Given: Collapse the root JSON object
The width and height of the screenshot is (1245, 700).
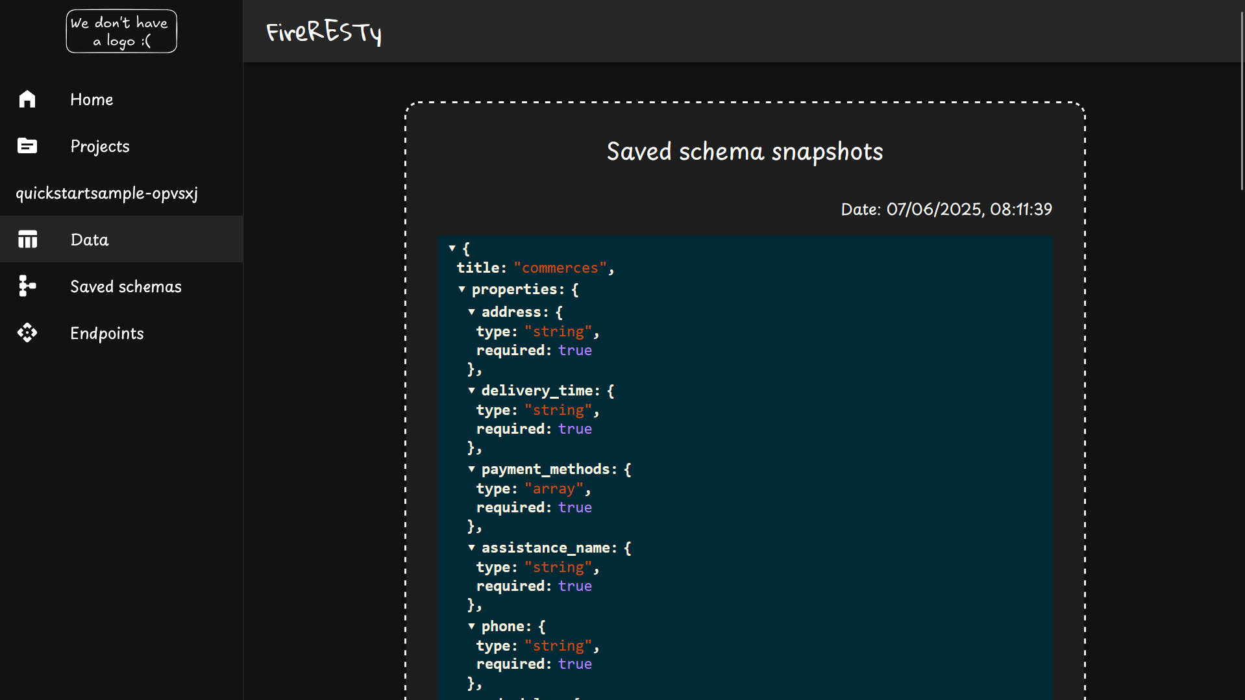Looking at the screenshot, I should click(x=452, y=249).
